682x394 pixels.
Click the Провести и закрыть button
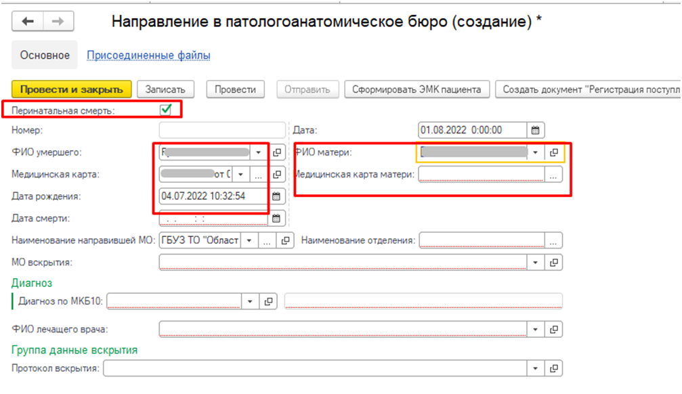71,89
